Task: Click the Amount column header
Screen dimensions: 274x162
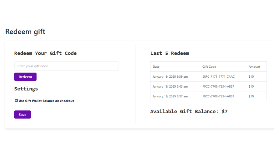Action: (254, 67)
